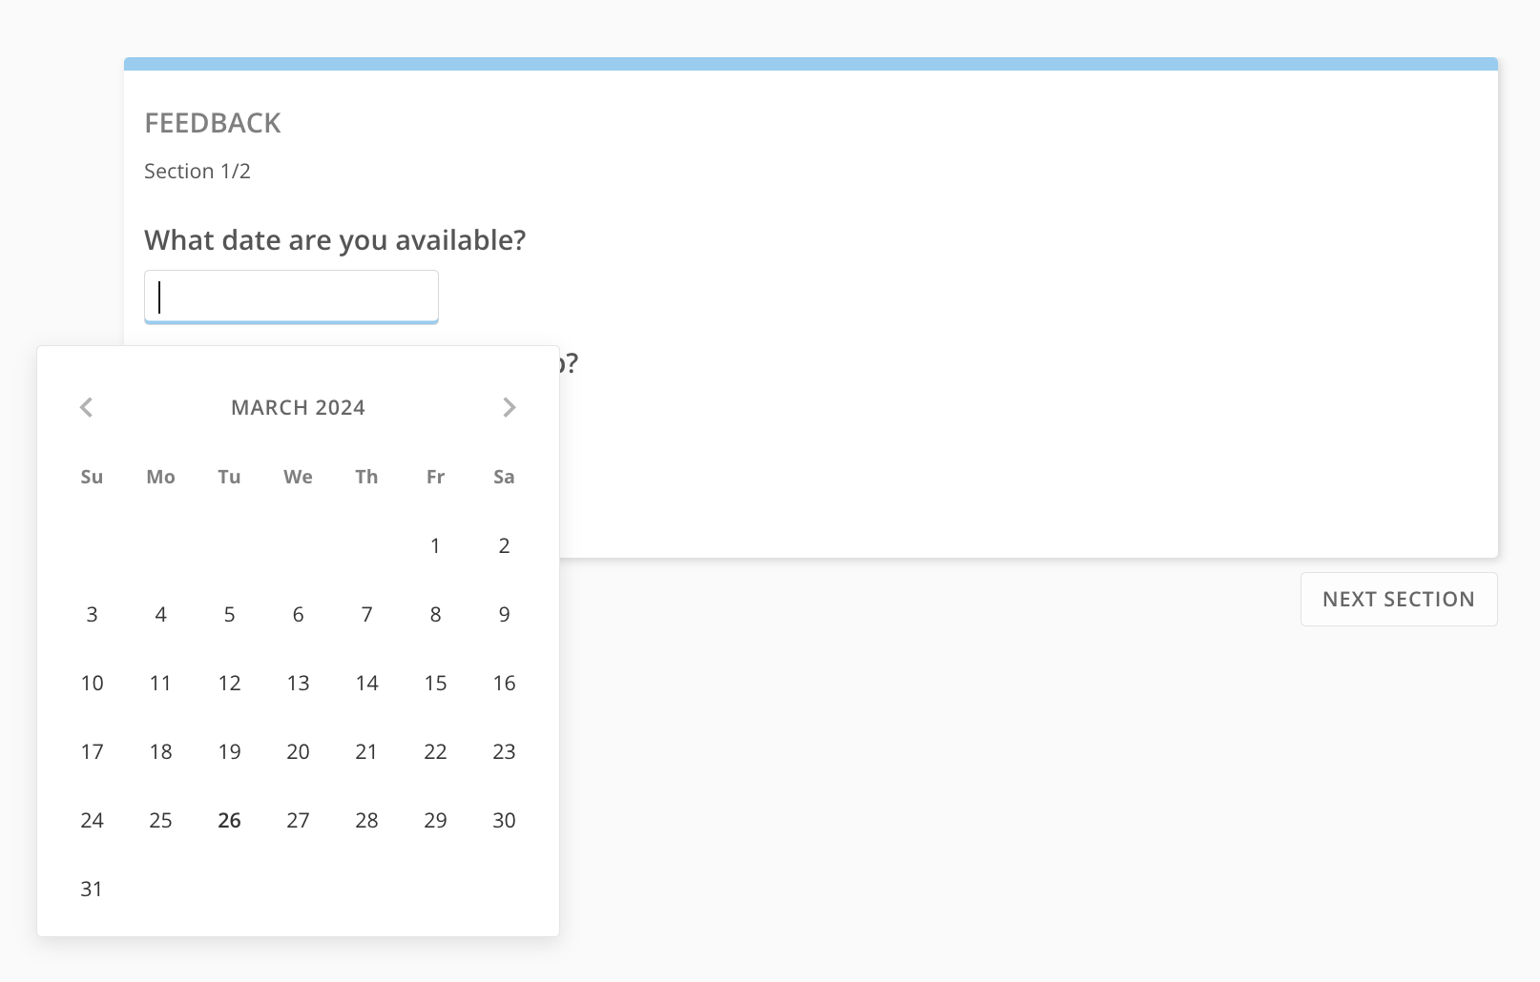Choose March 31 in the calendar
The height and width of the screenshot is (982, 1540).
pyautogui.click(x=92, y=889)
